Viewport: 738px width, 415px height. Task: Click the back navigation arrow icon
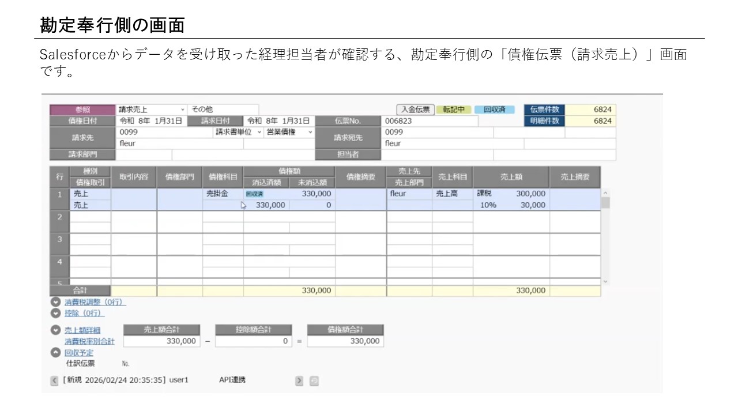54,380
